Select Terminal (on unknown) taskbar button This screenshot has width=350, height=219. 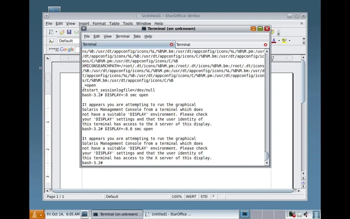pyautogui.click(x=117, y=214)
